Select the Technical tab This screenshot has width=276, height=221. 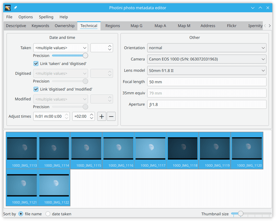pyautogui.click(x=89, y=26)
